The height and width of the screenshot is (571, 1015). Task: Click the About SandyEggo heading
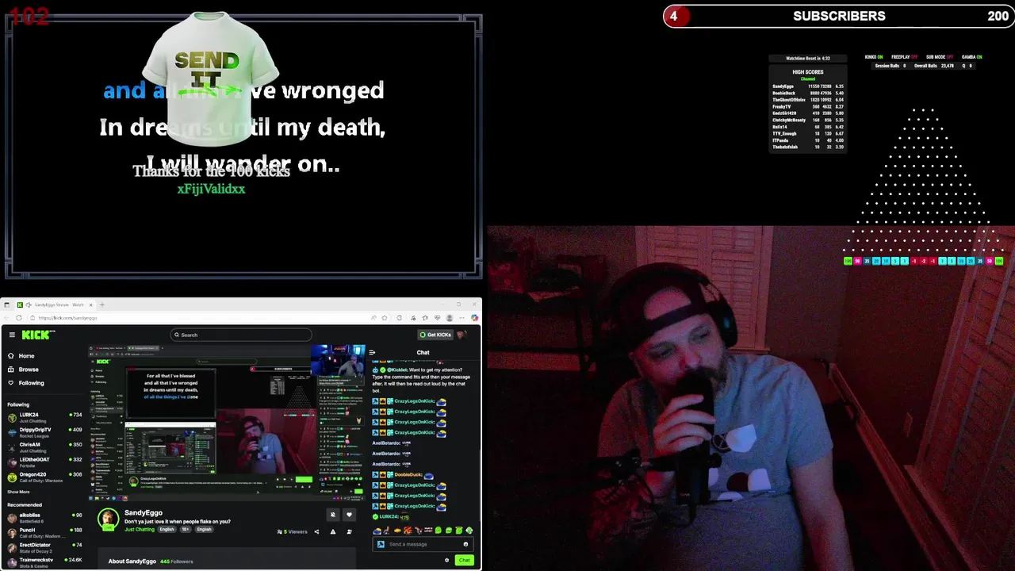(132, 561)
